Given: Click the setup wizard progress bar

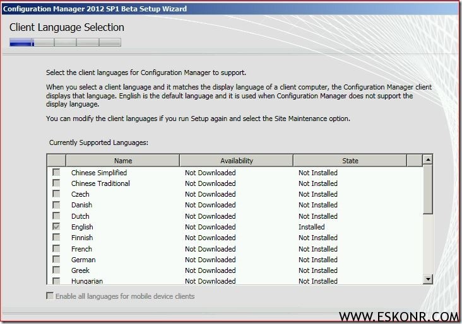Looking at the screenshot, I should [65, 42].
